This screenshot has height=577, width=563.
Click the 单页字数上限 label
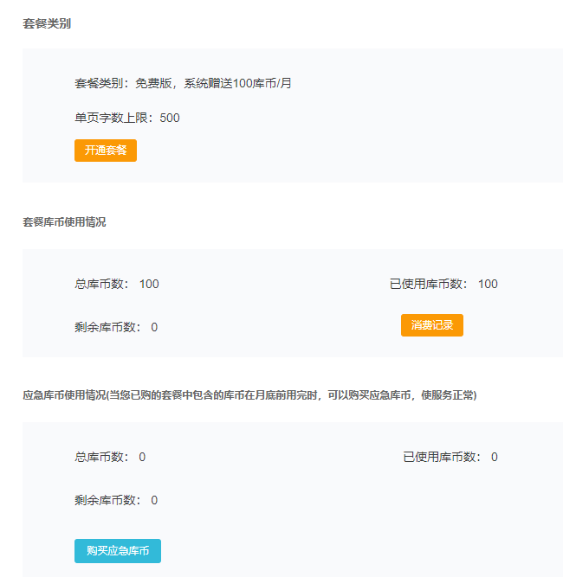111,118
